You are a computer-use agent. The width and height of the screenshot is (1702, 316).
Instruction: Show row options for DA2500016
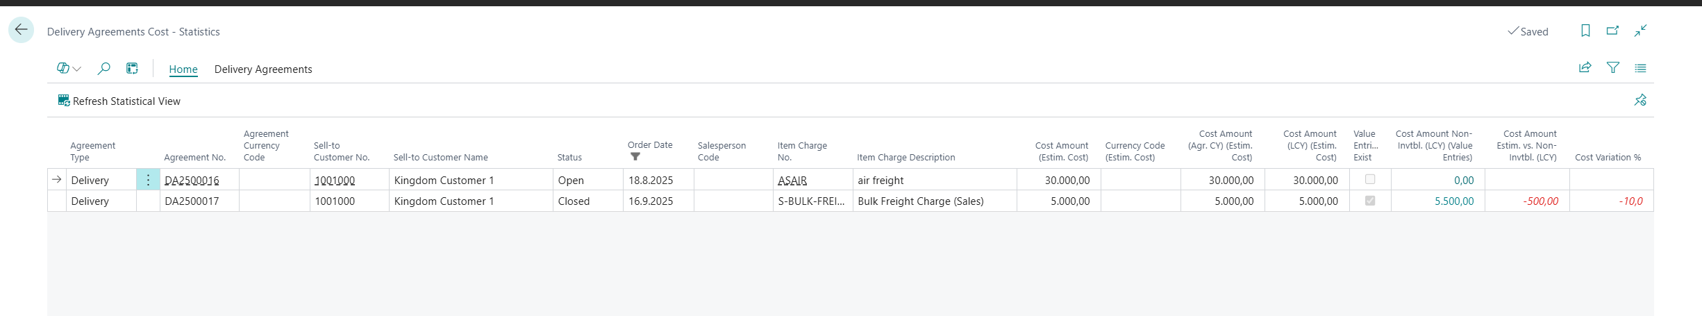point(148,180)
